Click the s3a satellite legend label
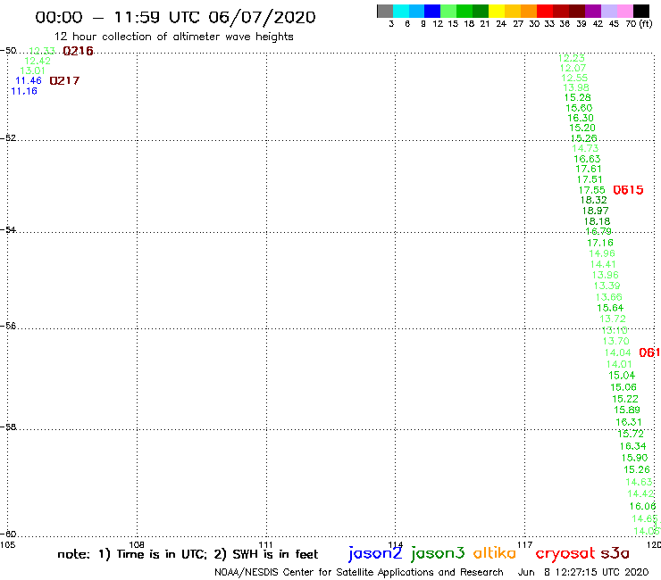661x580 pixels. 615,553
